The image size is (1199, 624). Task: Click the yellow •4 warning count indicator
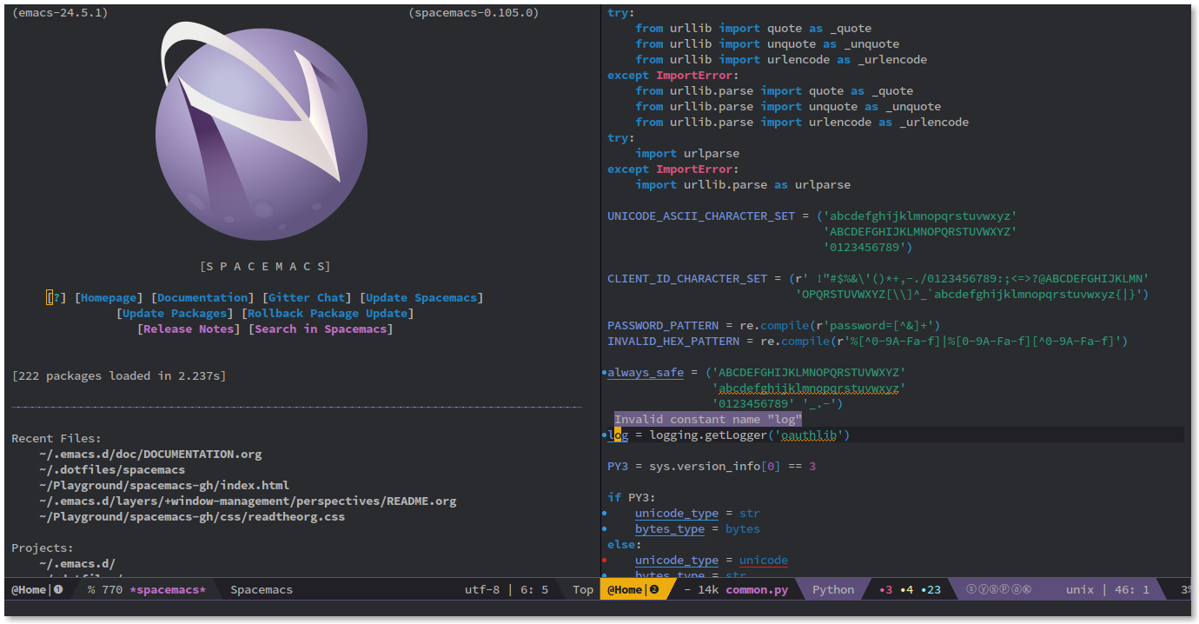906,589
